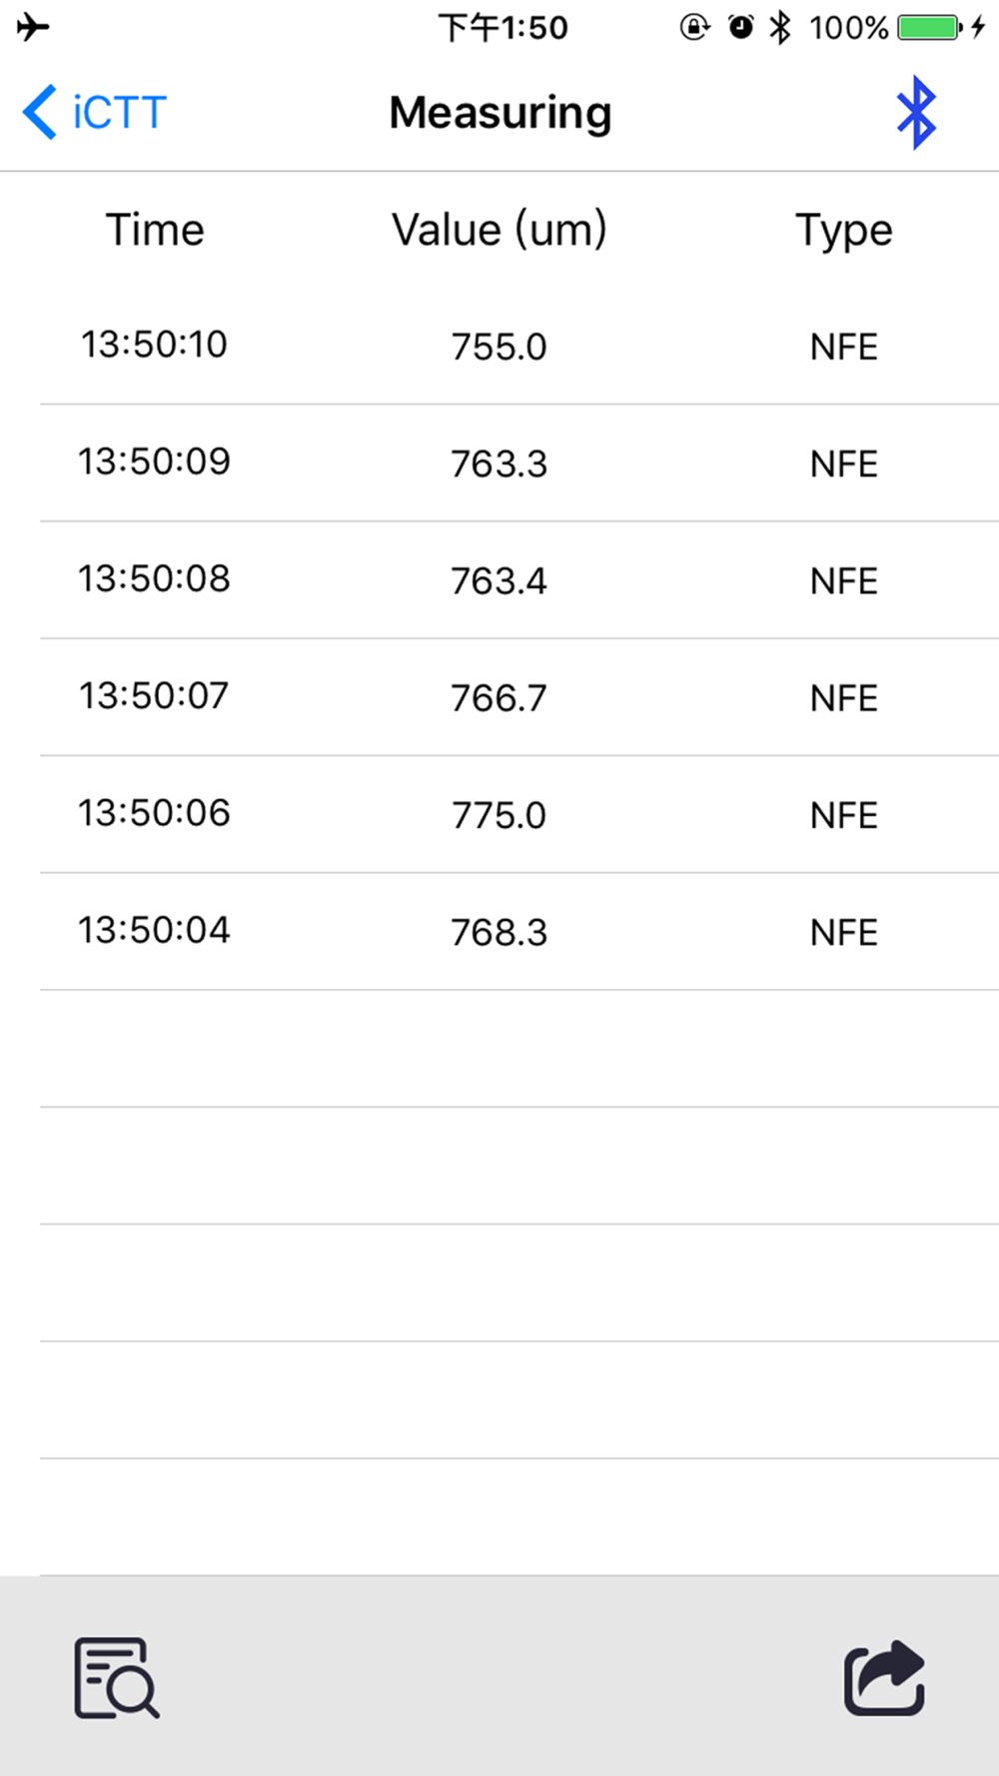Tap the Time column header

(x=155, y=230)
